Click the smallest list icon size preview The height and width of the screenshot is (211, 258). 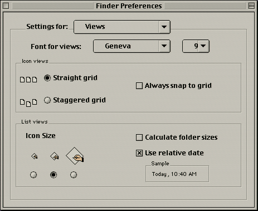(35, 156)
